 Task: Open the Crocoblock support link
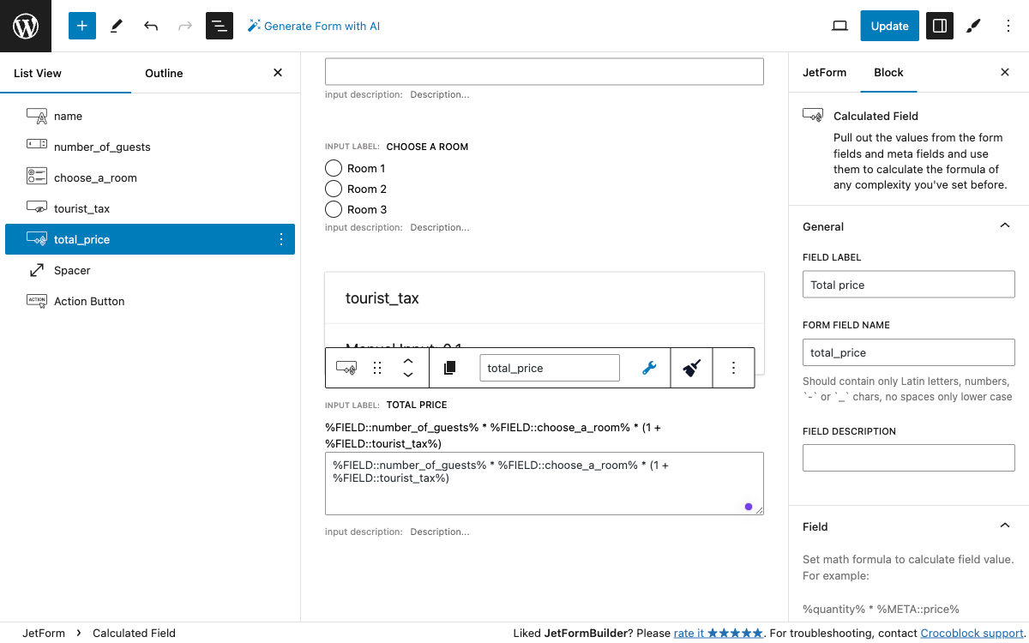coord(972,633)
